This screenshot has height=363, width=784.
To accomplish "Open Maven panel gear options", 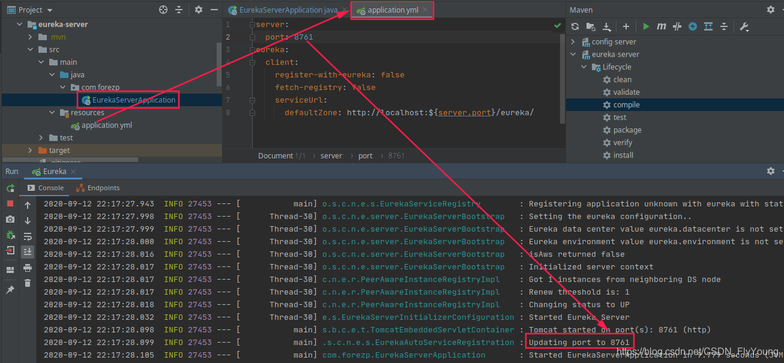I will click(771, 10).
